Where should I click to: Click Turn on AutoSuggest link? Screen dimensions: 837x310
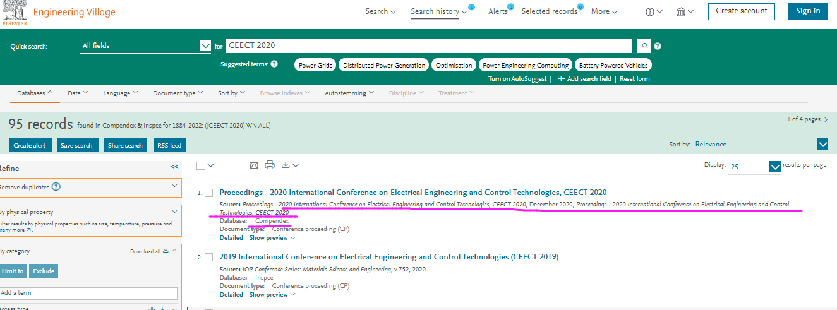[x=518, y=79]
